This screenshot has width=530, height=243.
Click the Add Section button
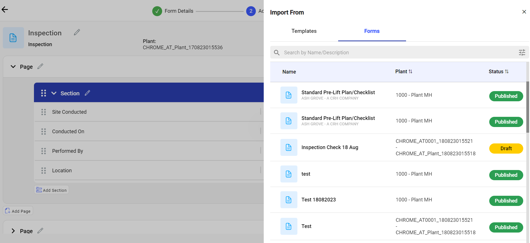click(52, 190)
